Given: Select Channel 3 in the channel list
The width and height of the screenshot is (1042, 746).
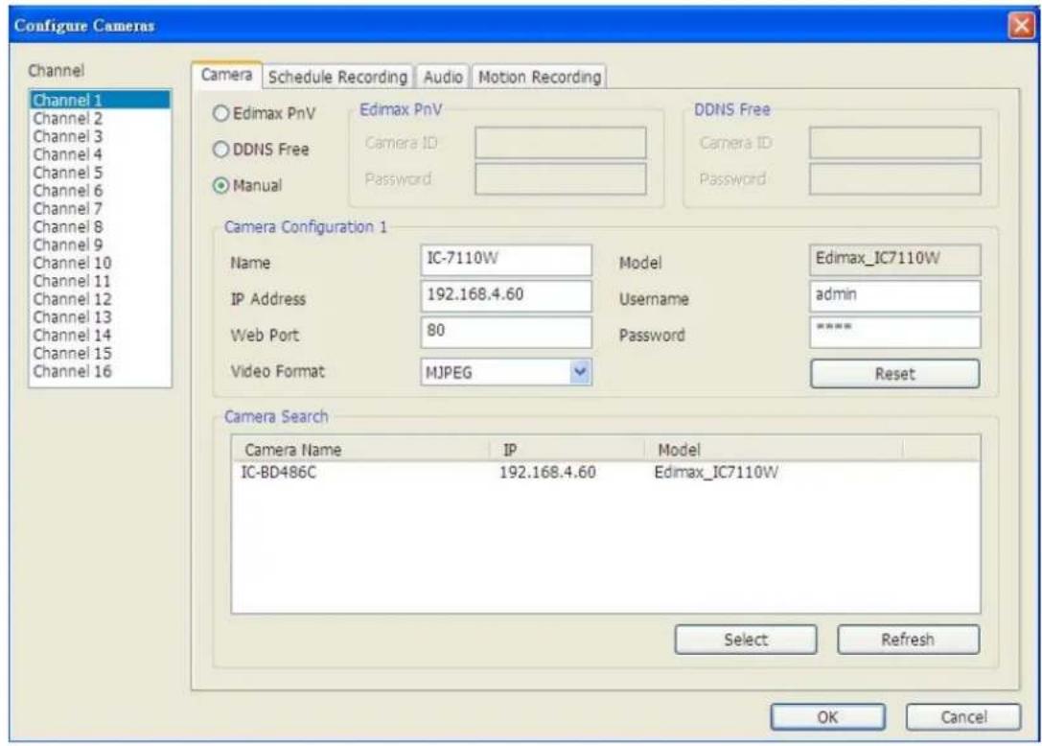Looking at the screenshot, I should tap(101, 136).
